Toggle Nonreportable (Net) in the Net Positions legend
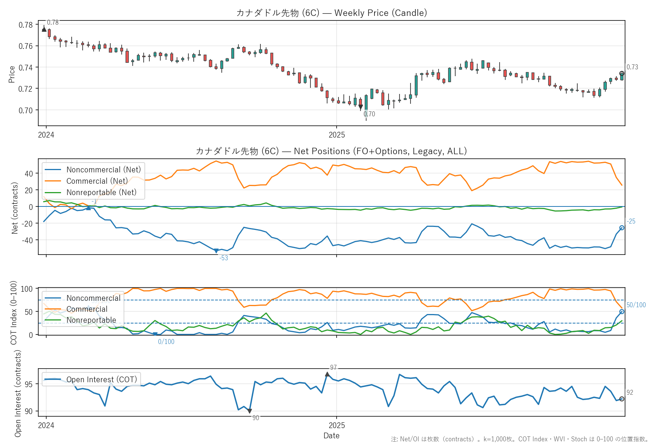This screenshot has height=447, width=655. pos(101,192)
